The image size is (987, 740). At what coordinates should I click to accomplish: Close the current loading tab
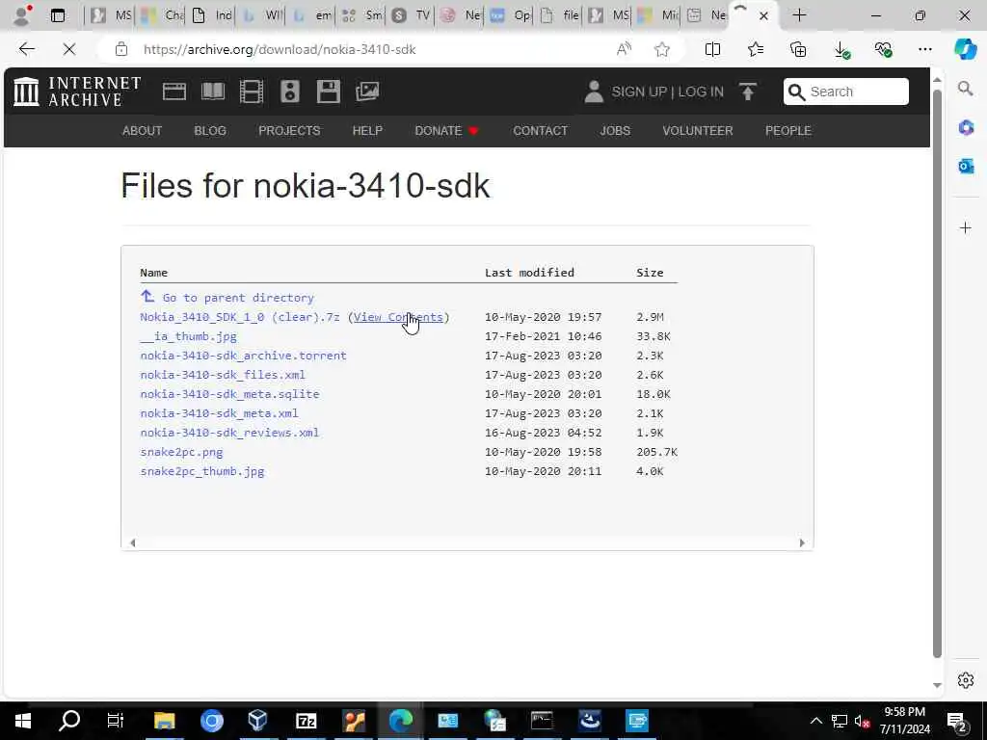763,15
